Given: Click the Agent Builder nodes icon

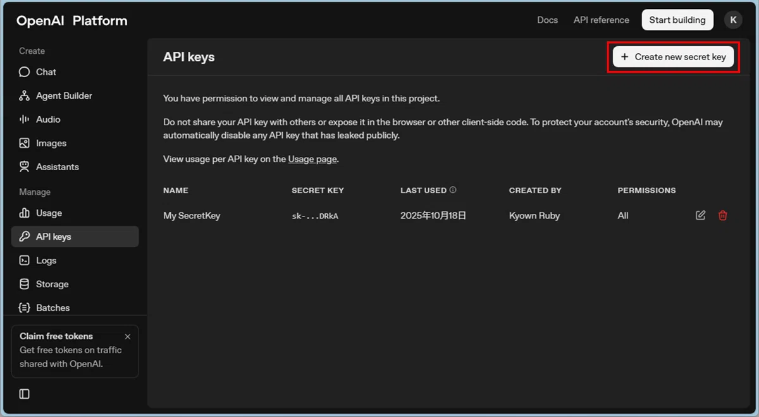Looking at the screenshot, I should coord(25,96).
